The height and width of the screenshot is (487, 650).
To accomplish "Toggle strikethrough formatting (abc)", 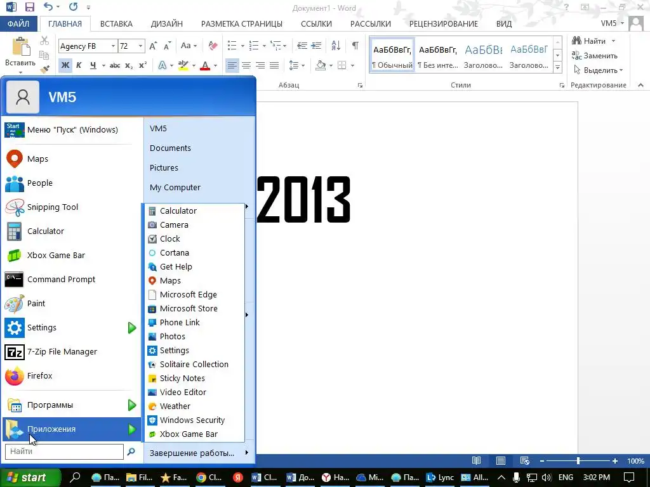I will [x=115, y=65].
